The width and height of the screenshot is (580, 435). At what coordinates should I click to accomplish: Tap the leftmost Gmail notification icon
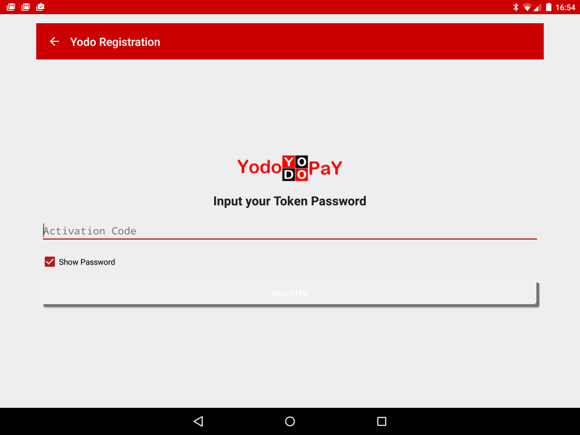click(x=11, y=7)
